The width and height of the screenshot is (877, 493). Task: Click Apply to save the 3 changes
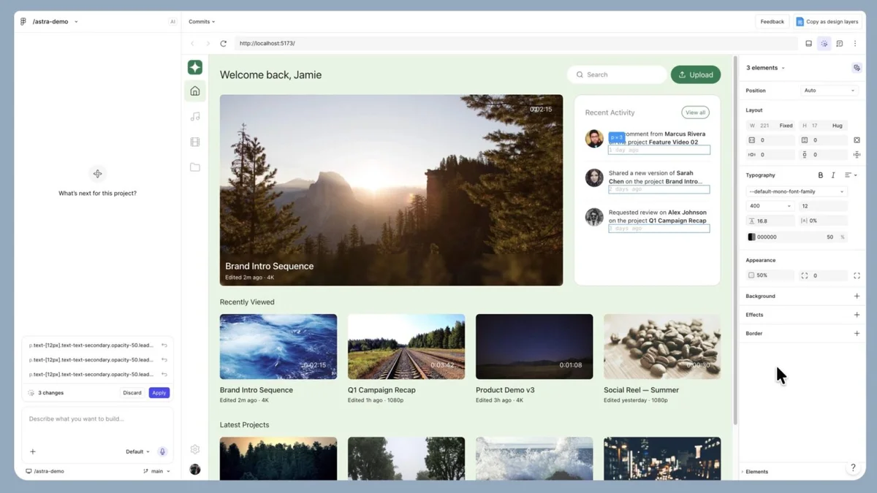tap(159, 393)
